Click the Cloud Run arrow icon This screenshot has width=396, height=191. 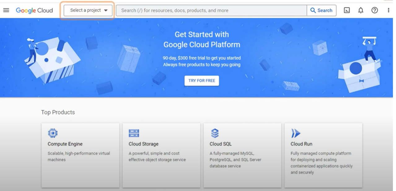[x=296, y=133]
